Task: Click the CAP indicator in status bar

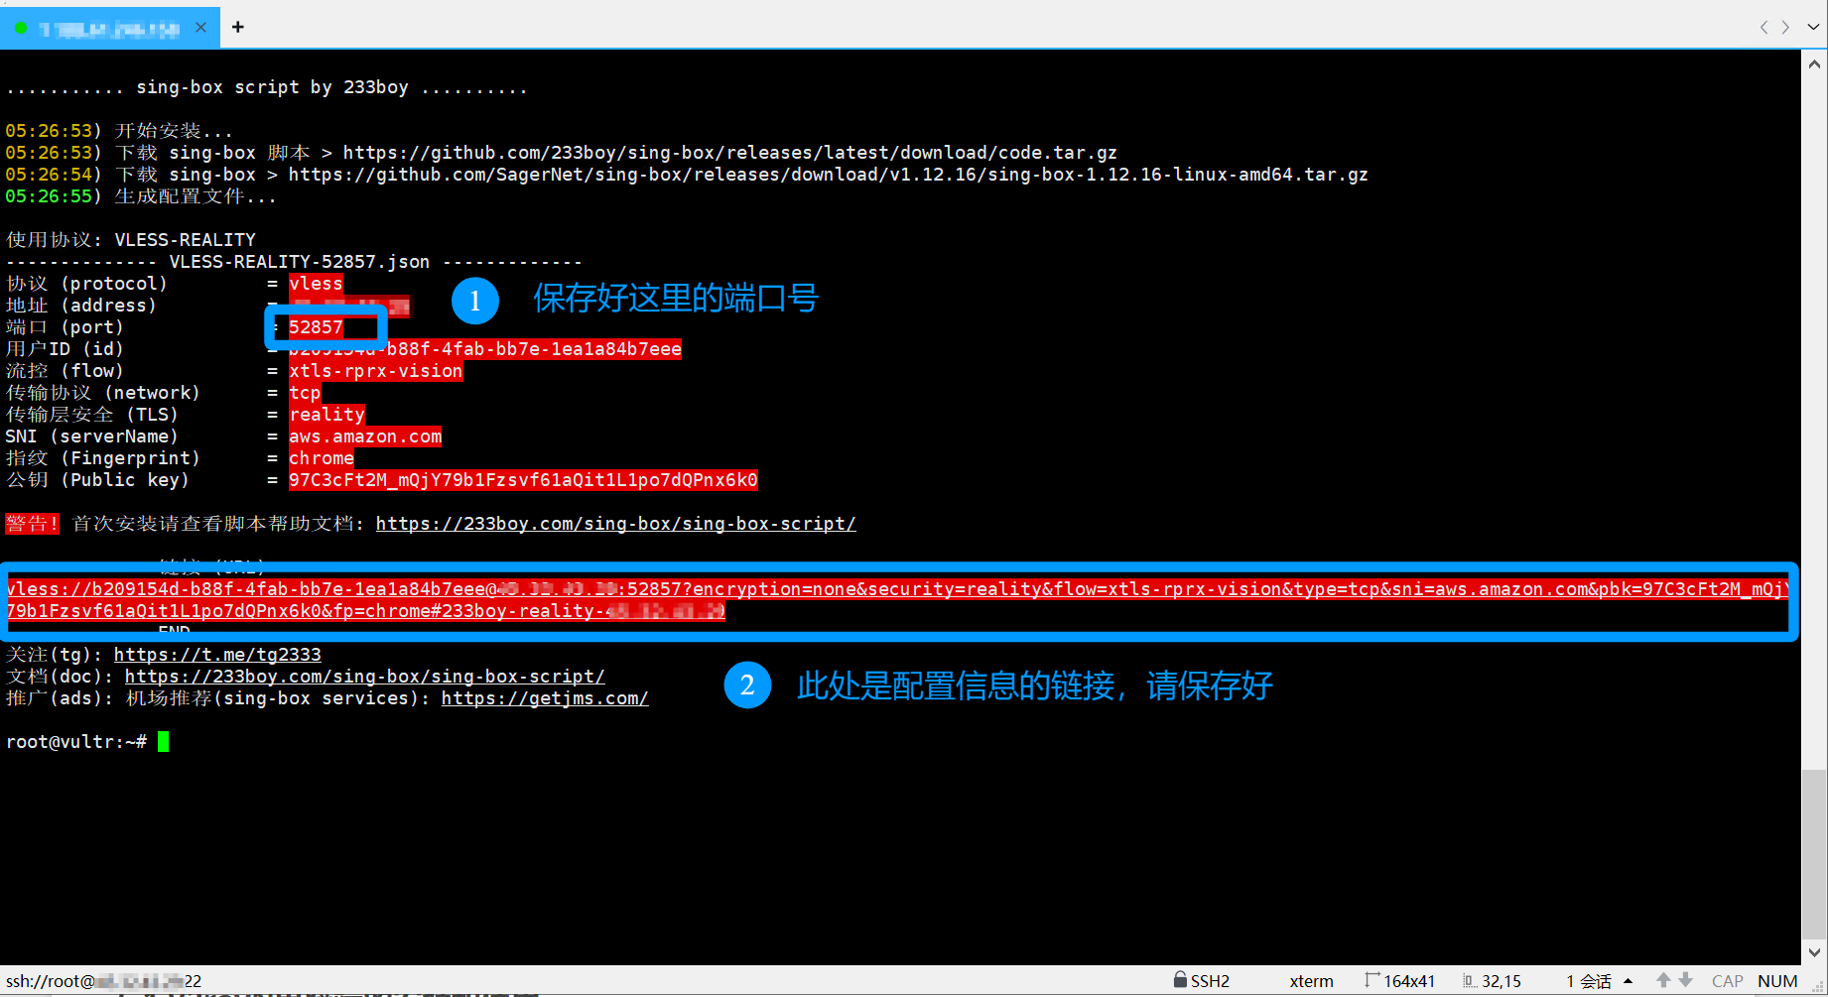Action: pyautogui.click(x=1727, y=980)
